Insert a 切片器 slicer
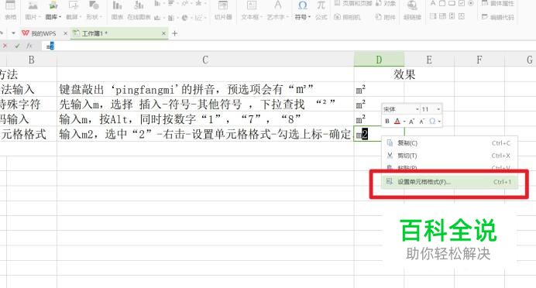The width and height of the screenshot is (536, 288). [223, 10]
